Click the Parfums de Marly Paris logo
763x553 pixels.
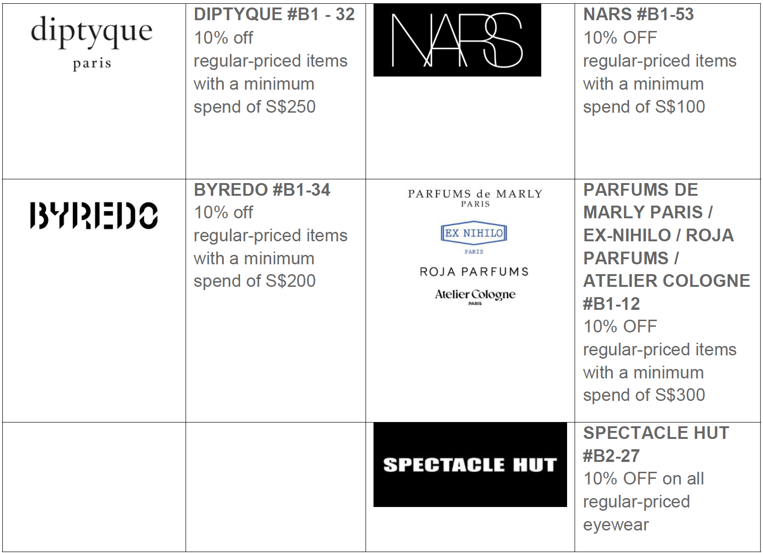point(475,198)
